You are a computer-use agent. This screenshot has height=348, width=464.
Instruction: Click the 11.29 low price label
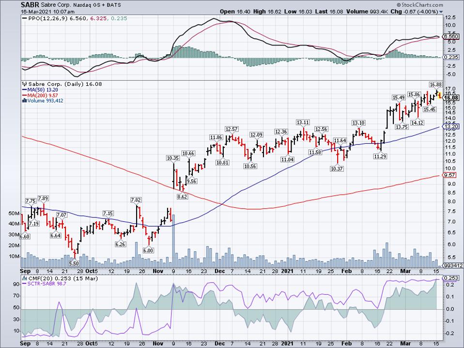point(380,156)
